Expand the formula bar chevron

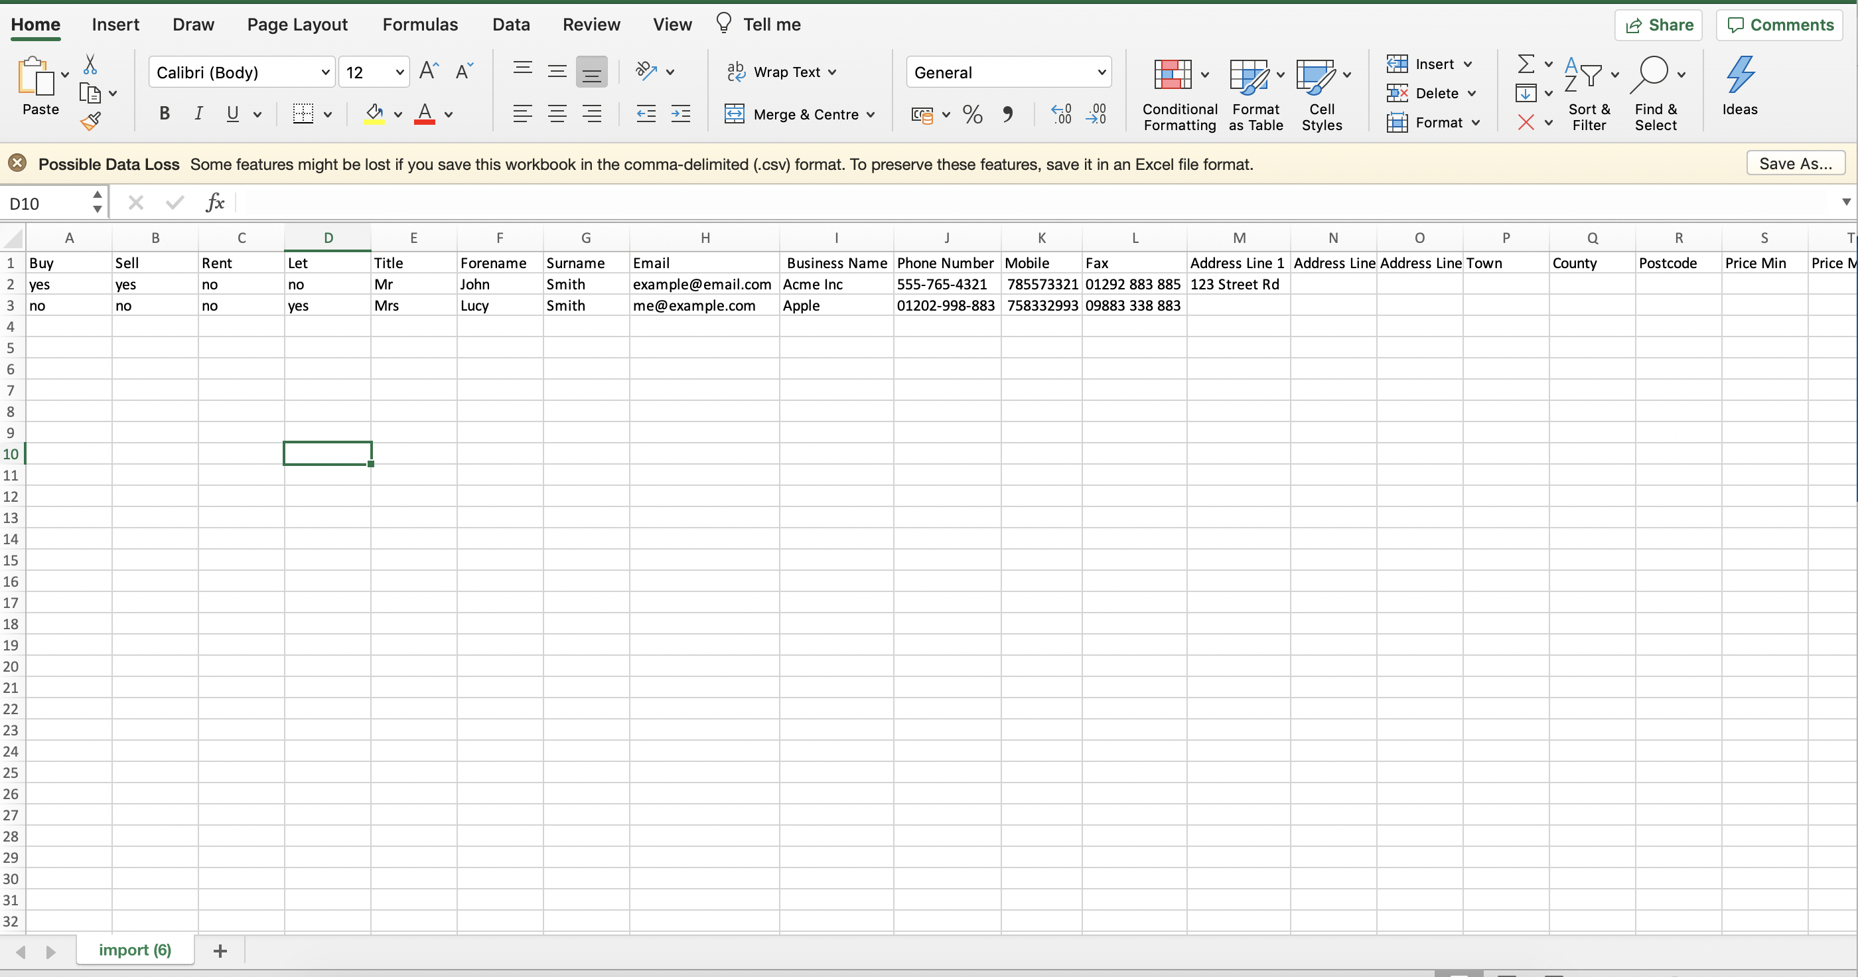click(1846, 202)
